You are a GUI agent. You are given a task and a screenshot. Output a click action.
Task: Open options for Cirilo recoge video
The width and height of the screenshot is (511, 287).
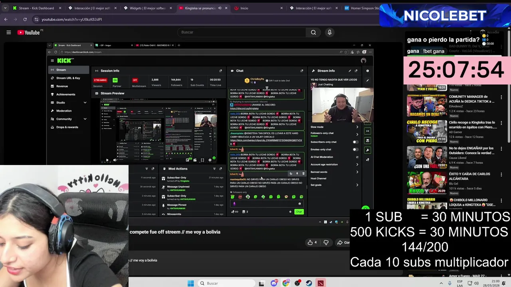coord(501,123)
